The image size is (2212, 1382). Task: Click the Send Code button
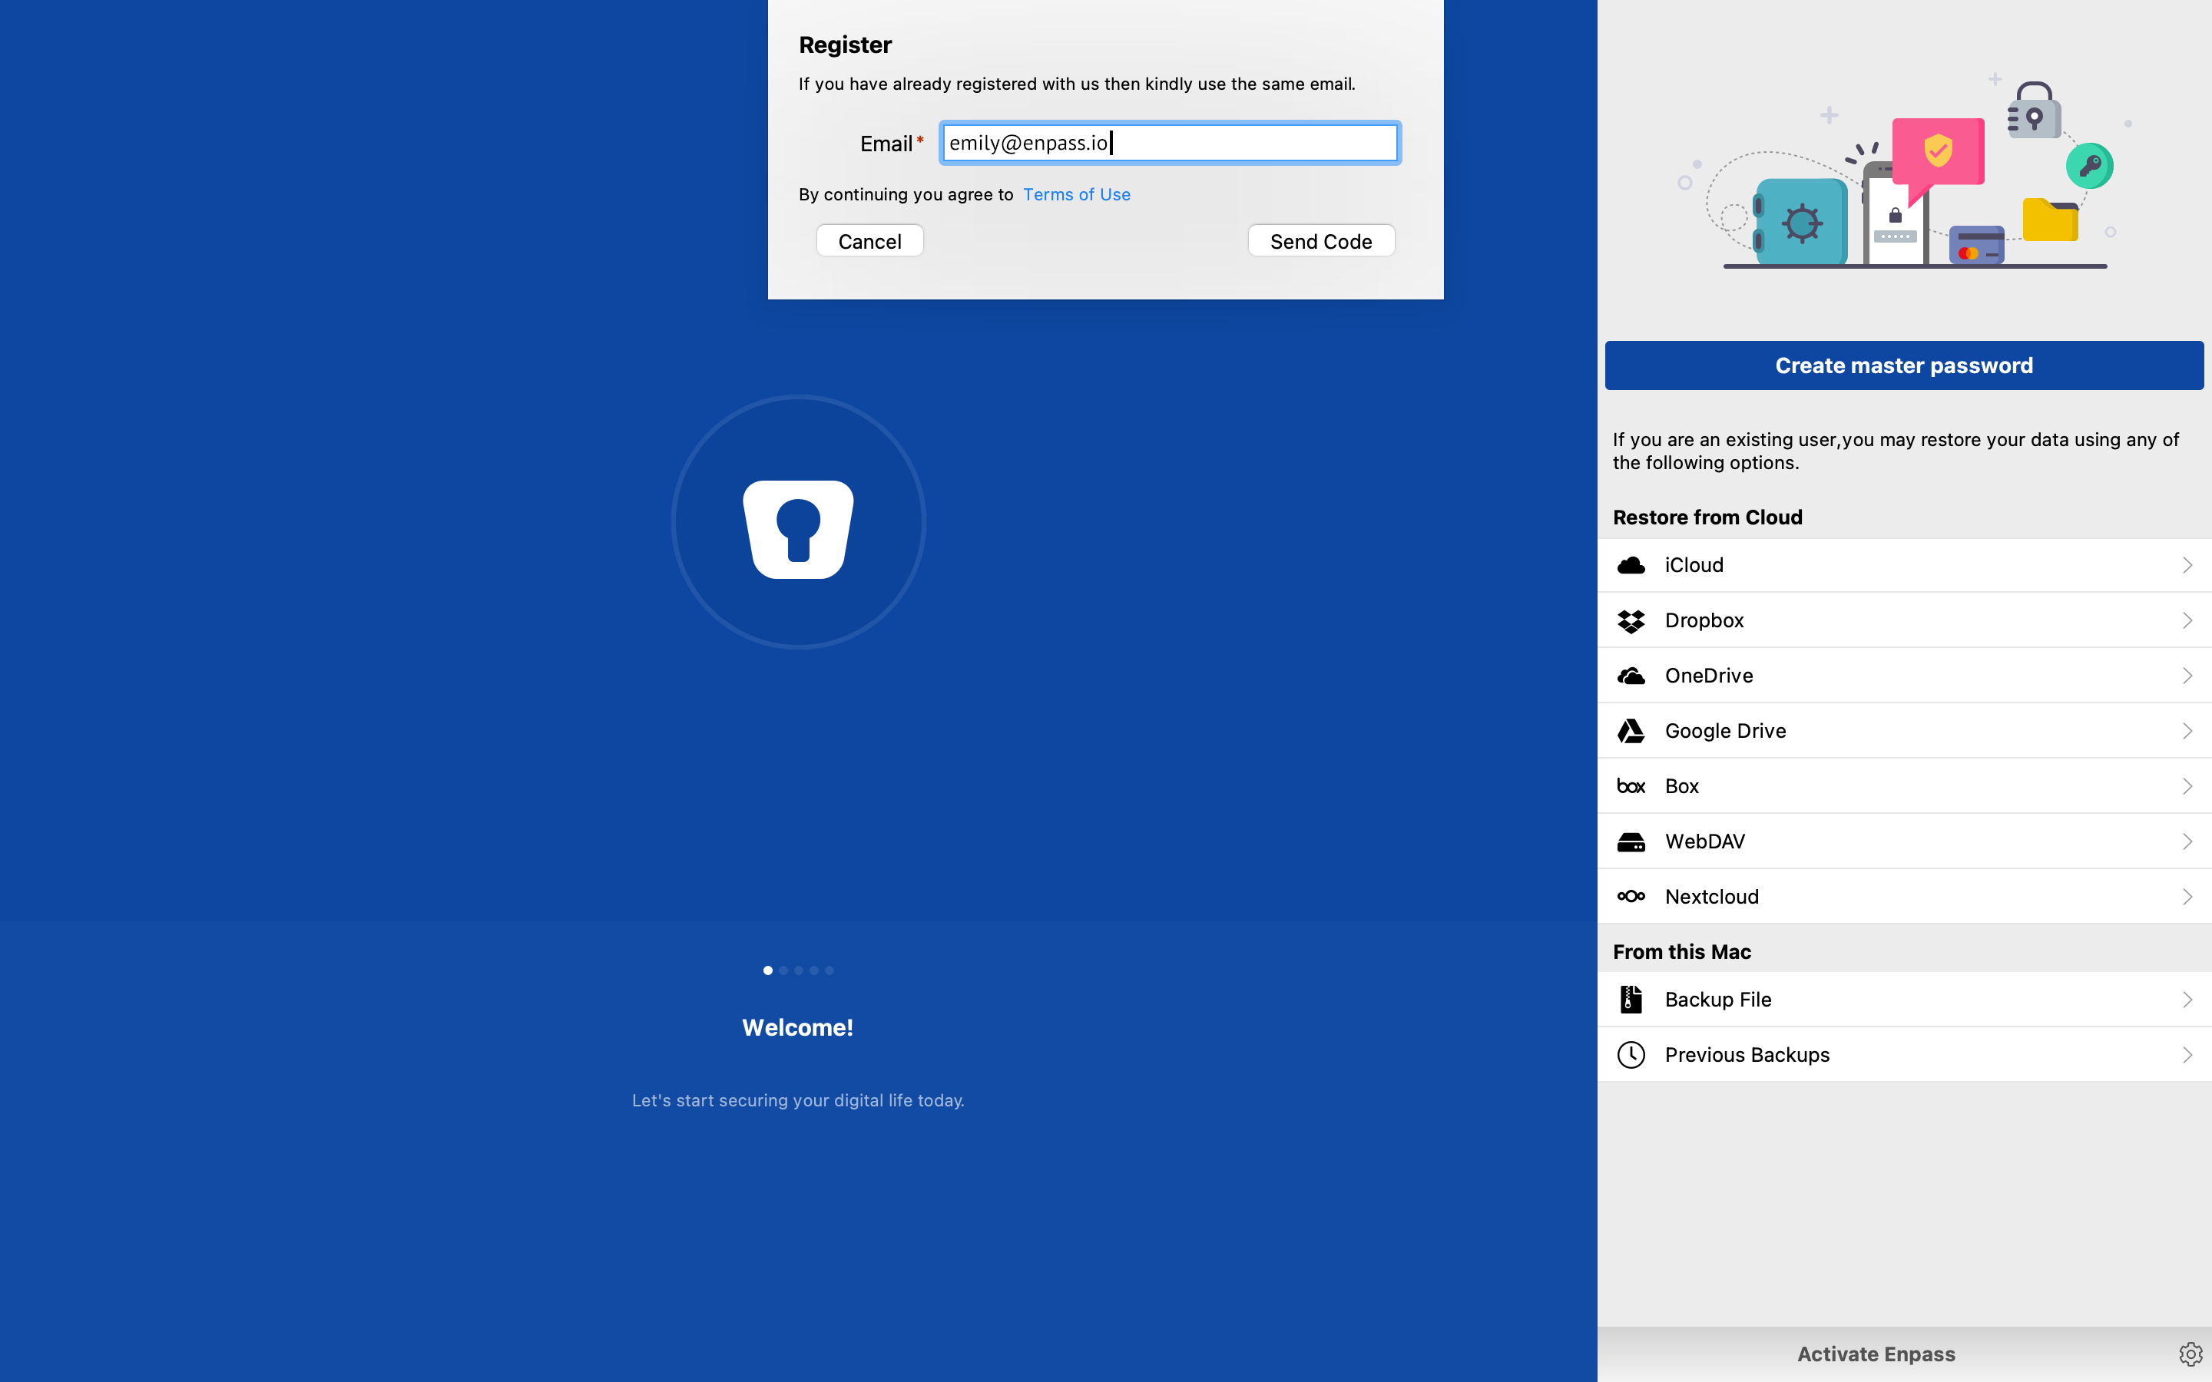[x=1321, y=241]
